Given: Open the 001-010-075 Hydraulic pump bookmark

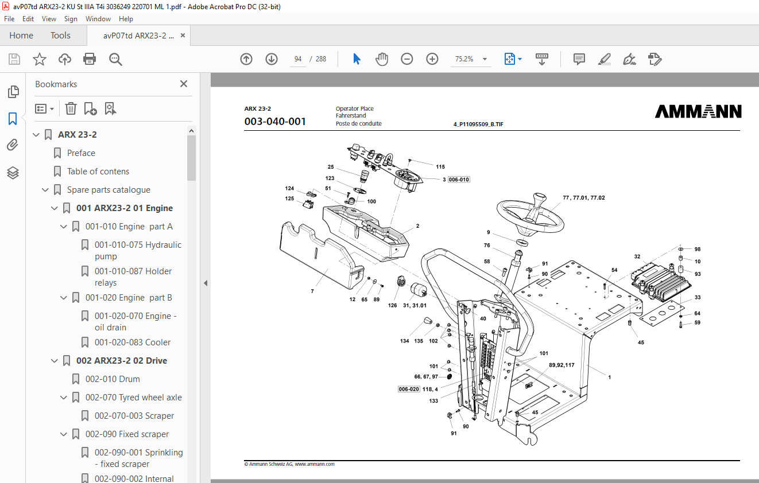Looking at the screenshot, I should [138, 251].
